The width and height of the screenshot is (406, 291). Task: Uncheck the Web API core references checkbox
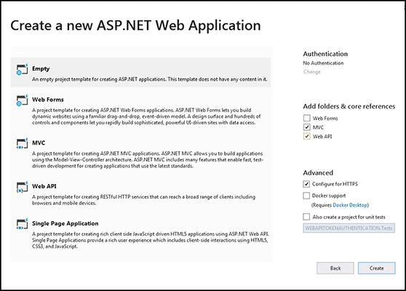[306, 136]
